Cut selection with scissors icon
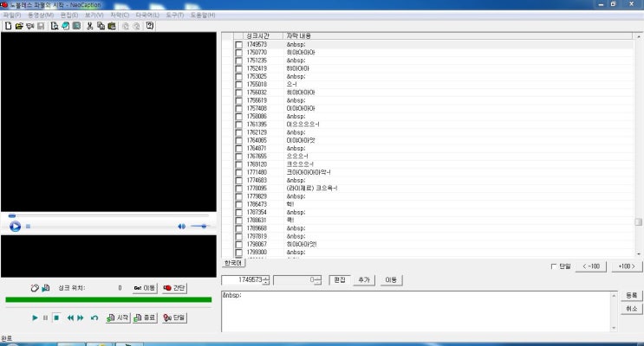Image resolution: width=644 pixels, height=346 pixels. tap(89, 26)
